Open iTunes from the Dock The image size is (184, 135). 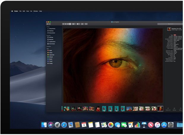tap(157, 125)
